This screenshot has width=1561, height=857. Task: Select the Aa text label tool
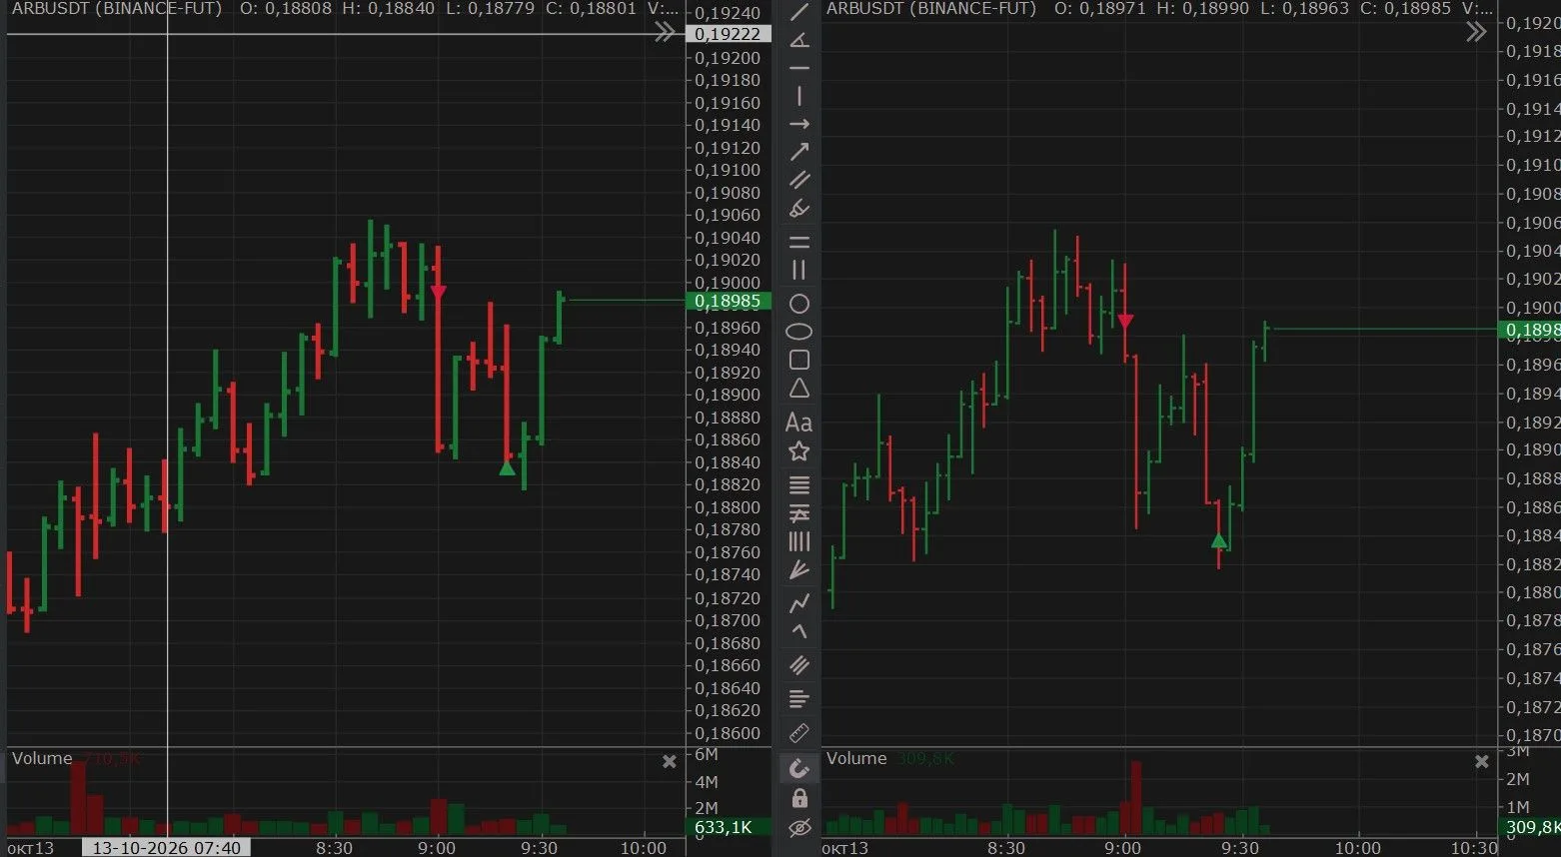point(798,423)
